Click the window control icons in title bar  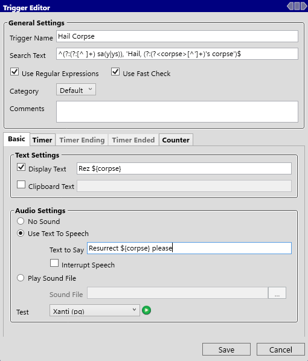tap(297, 6)
